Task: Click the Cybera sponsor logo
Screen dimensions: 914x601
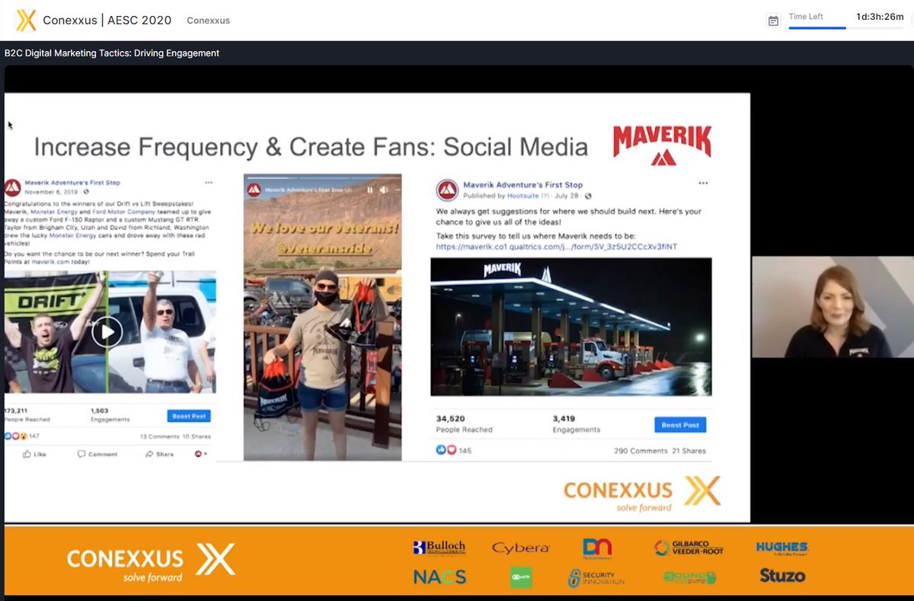Action: (520, 548)
